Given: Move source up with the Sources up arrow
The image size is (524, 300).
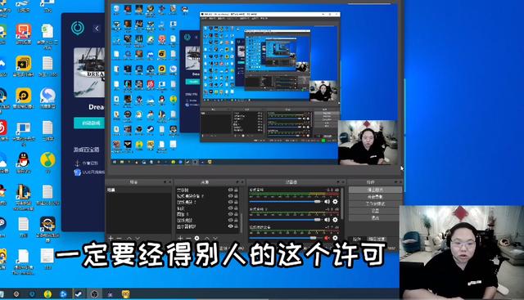Looking at the screenshot, I should 207,238.
